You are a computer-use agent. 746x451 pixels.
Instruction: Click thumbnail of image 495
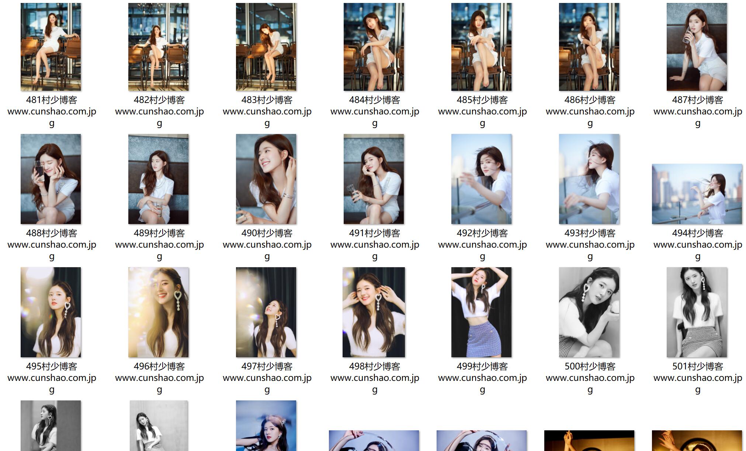tap(51, 312)
